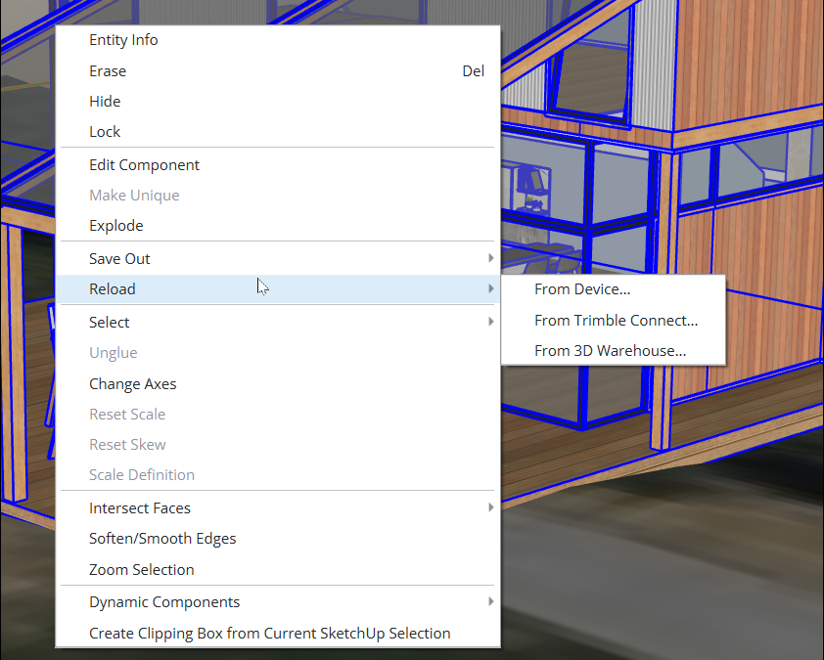824x660 pixels.
Task: Open the Intersect Faces submenu arrow
Action: coord(490,507)
